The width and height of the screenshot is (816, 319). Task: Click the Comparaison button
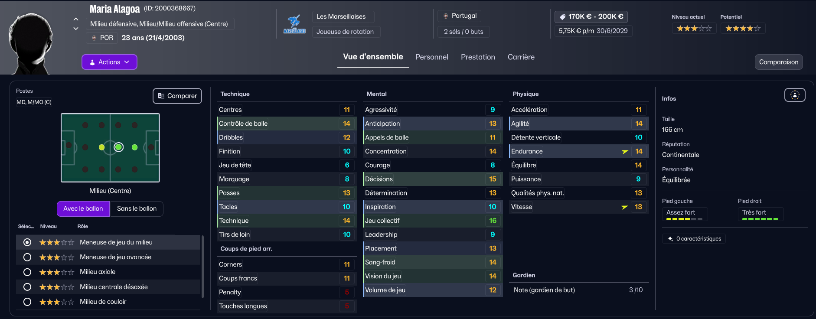pos(778,62)
